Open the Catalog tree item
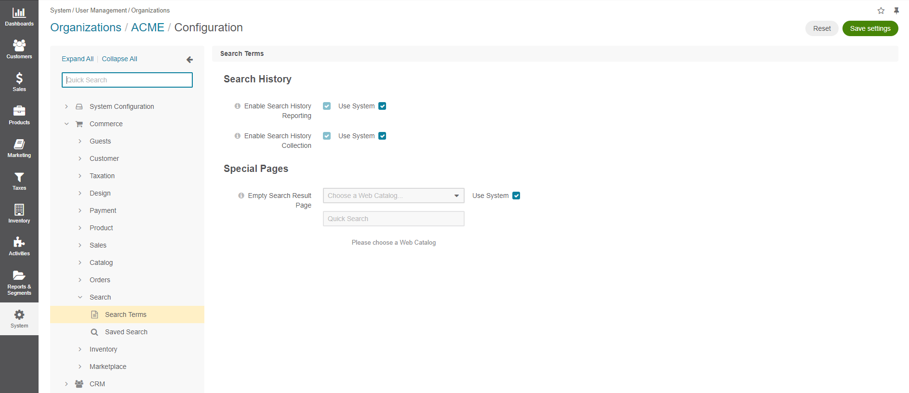 pos(101,262)
